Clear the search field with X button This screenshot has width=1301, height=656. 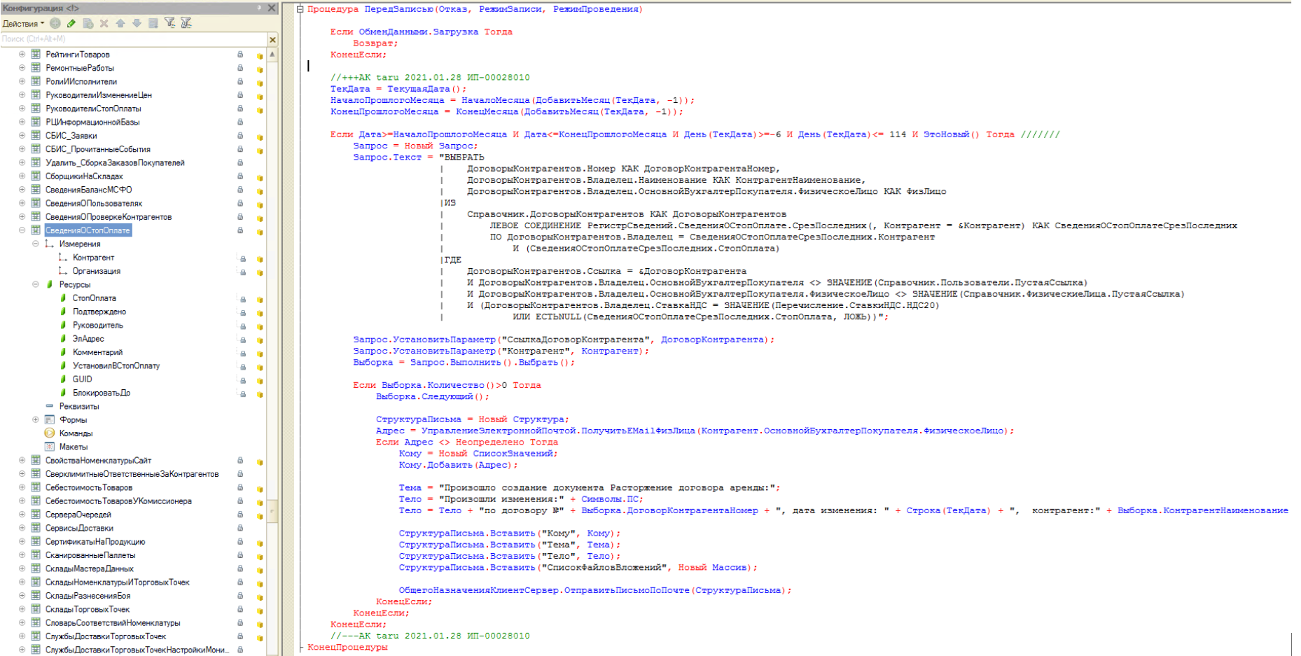click(272, 39)
